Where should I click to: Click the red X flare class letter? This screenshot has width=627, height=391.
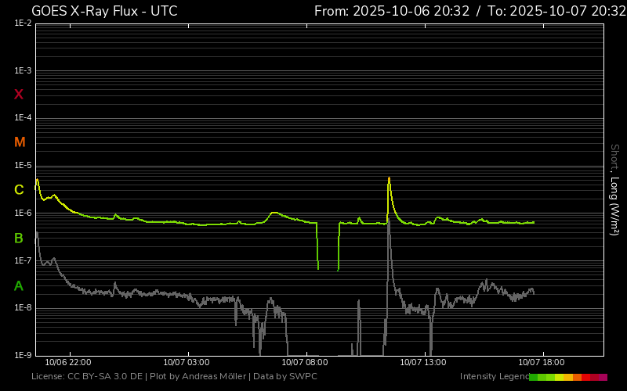click(18, 95)
